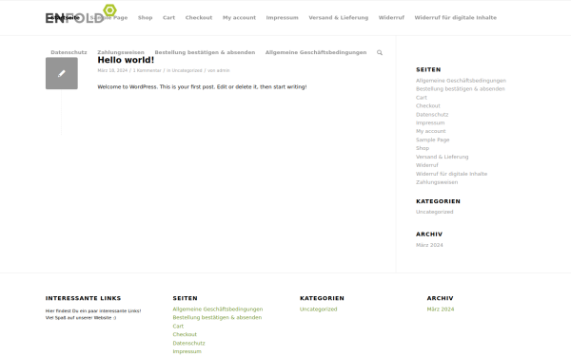The width and height of the screenshot is (571, 356).
Task: Click the 1 Kommentar link
Action: [148, 70]
